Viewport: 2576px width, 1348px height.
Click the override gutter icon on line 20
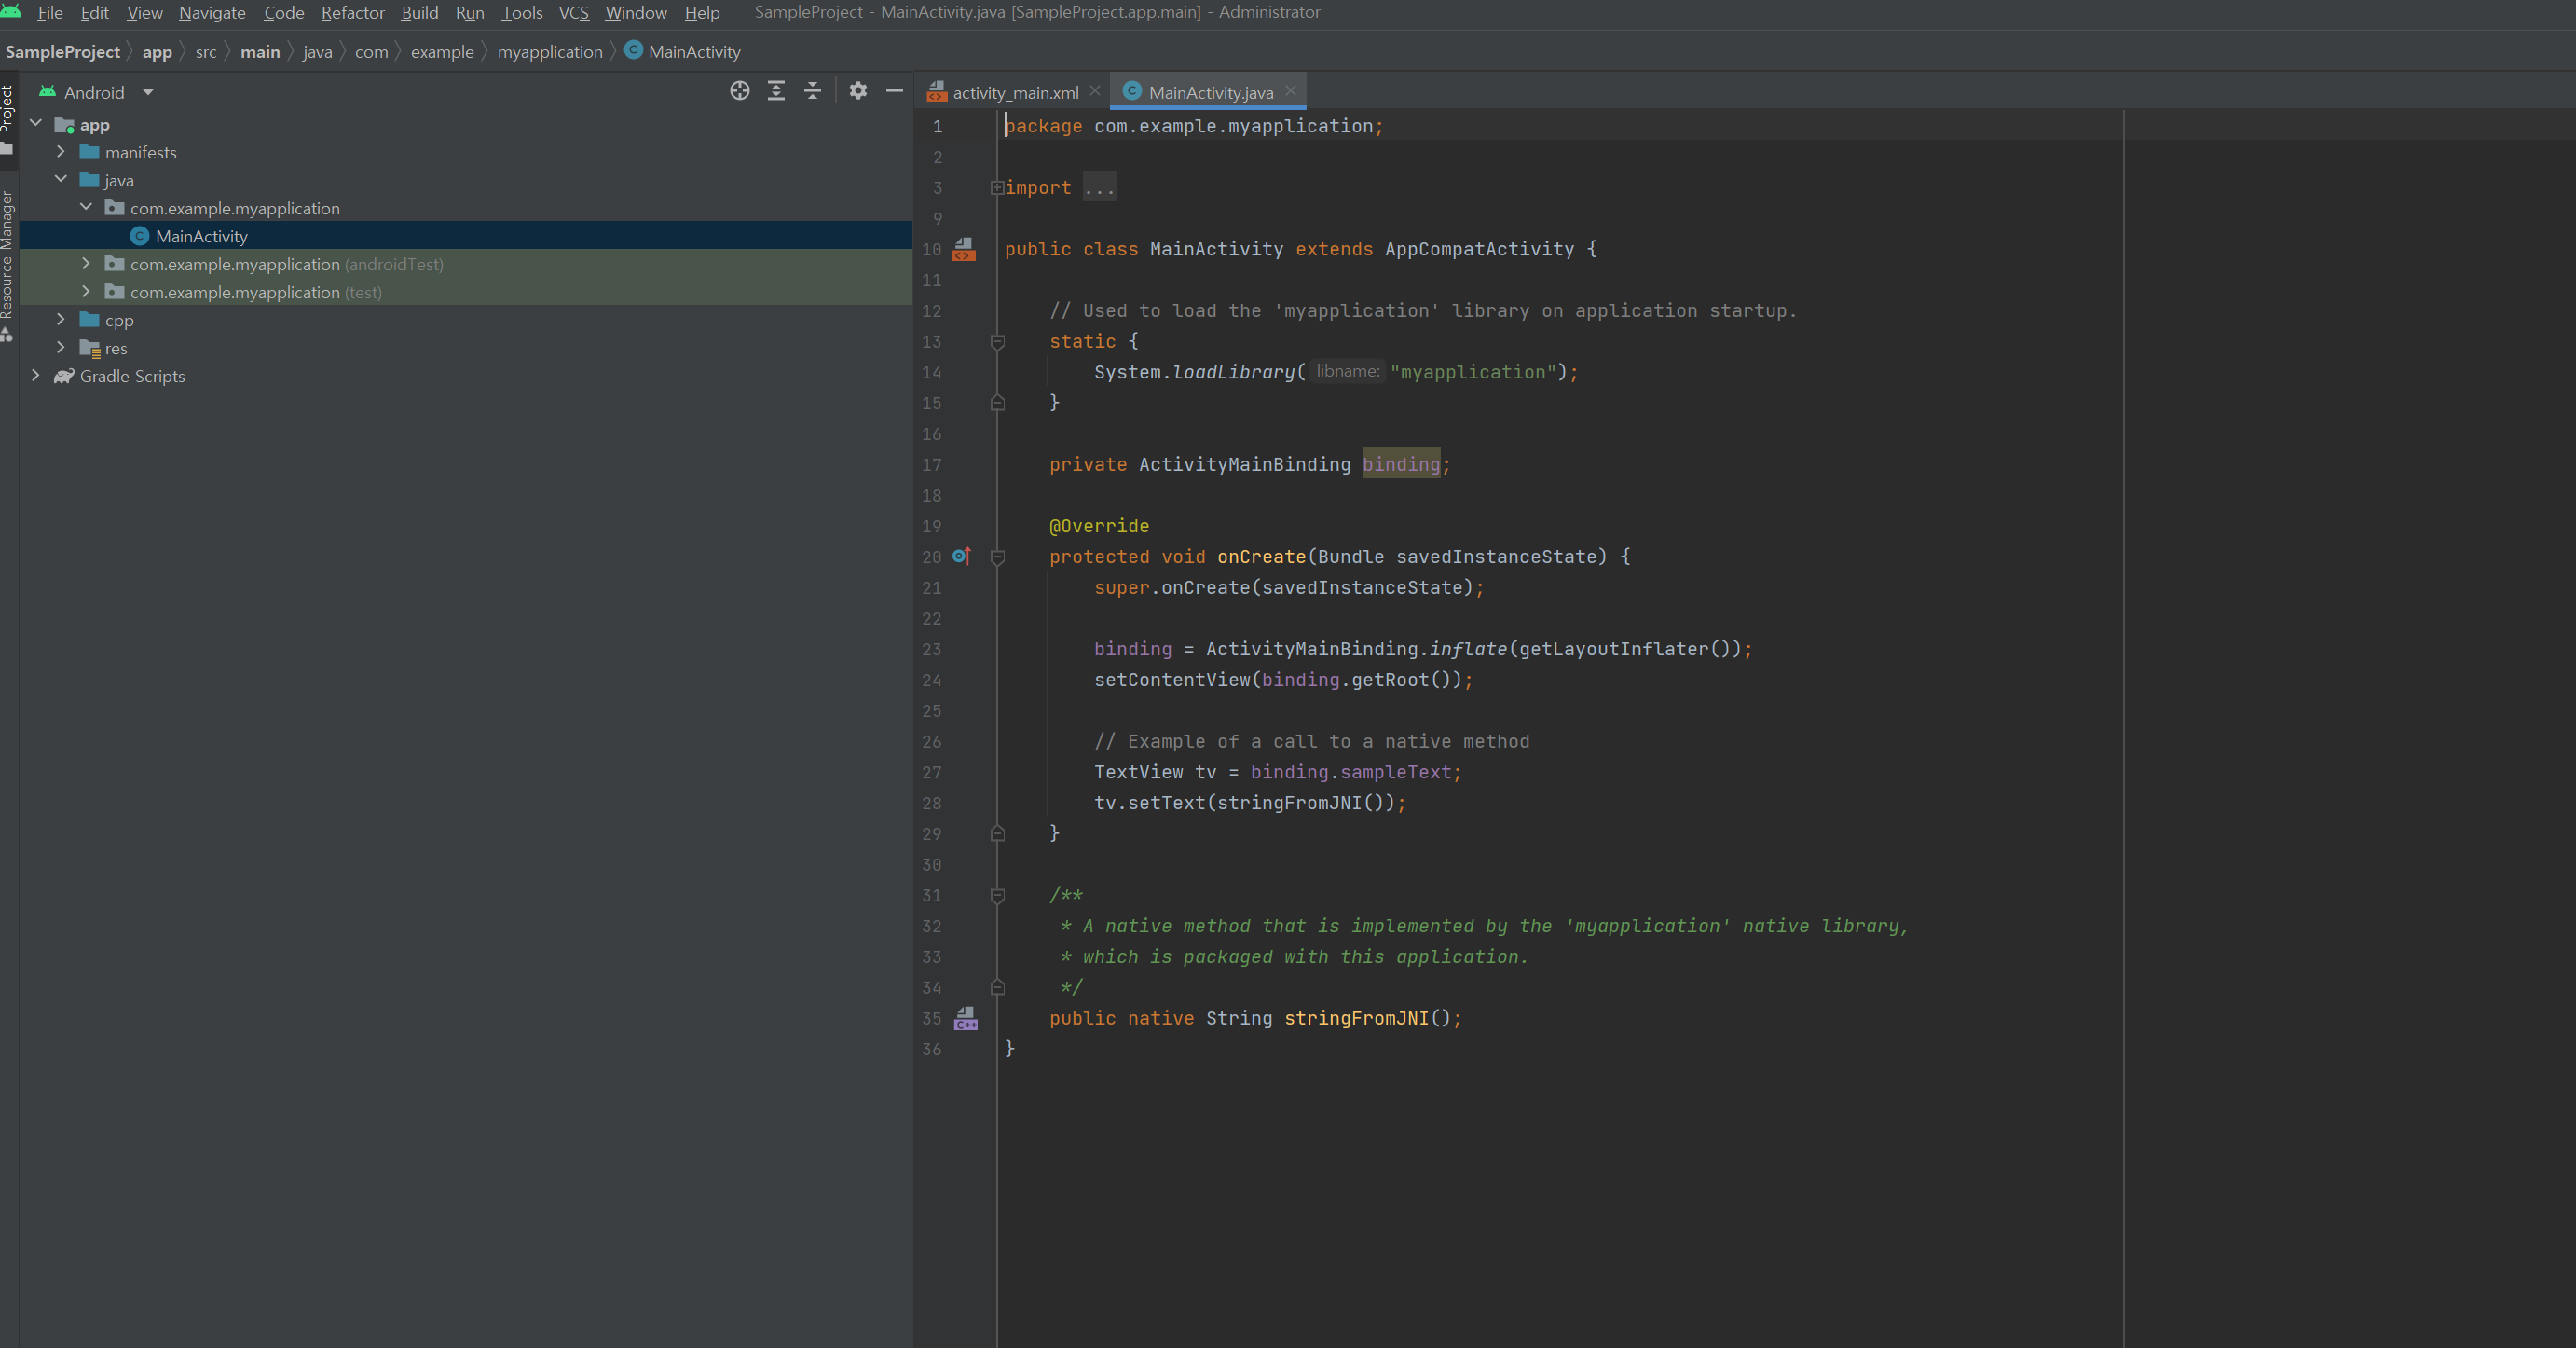point(961,556)
